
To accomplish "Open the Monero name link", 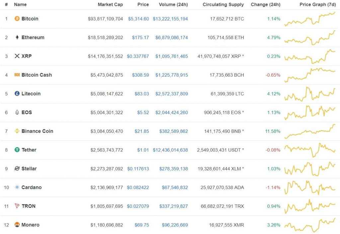I will click(30, 225).
